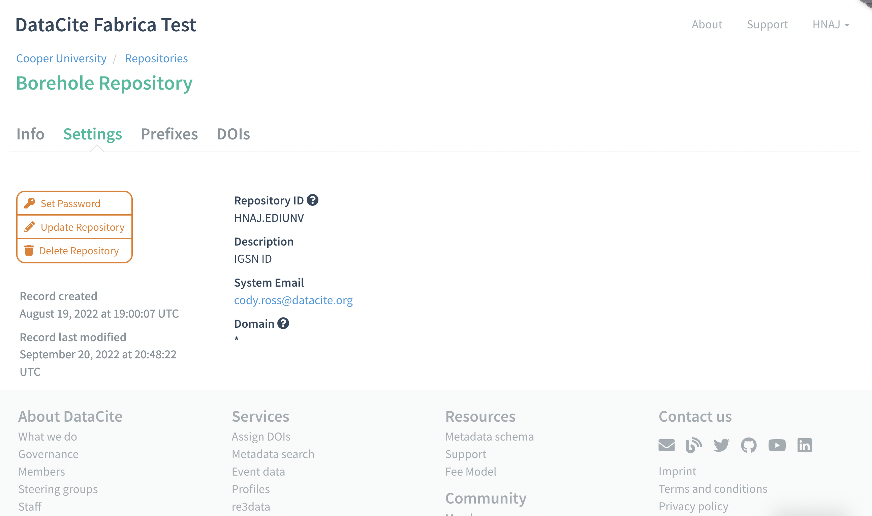Open the DataCite blog feed icon
Viewport: 872px width, 516px height.
click(x=693, y=445)
